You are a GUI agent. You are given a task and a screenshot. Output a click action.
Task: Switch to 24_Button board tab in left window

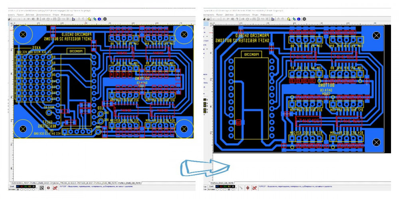point(63,183)
